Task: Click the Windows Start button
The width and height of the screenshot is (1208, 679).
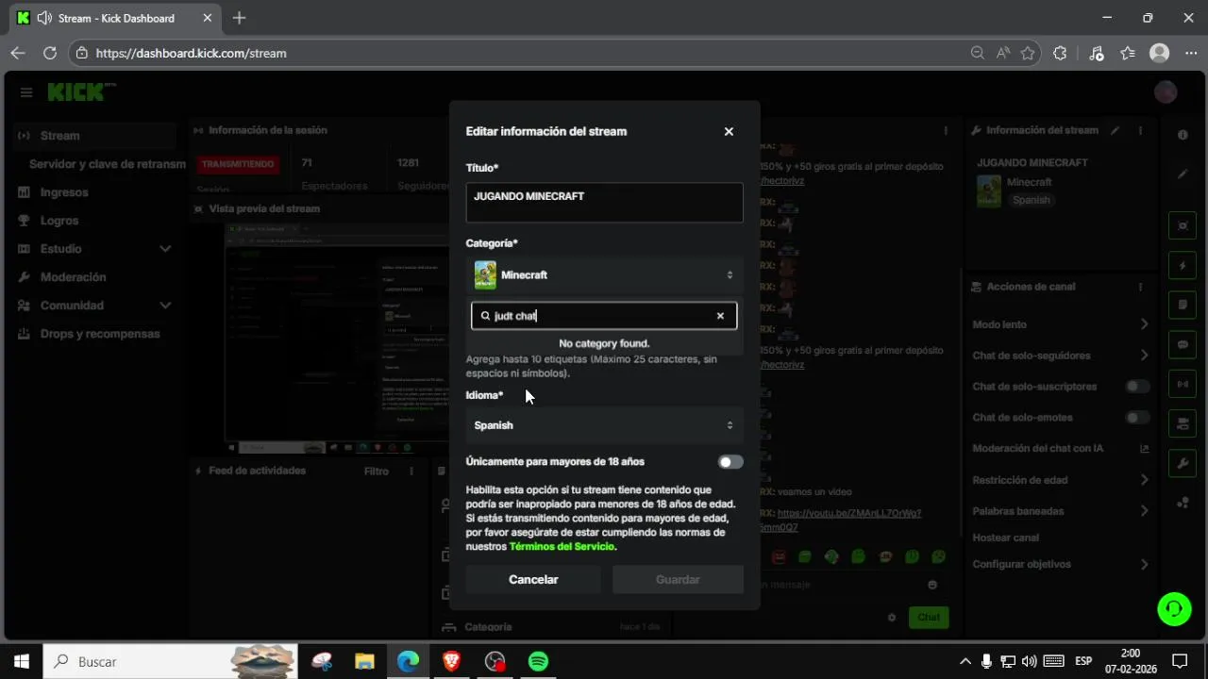Action: 21,661
